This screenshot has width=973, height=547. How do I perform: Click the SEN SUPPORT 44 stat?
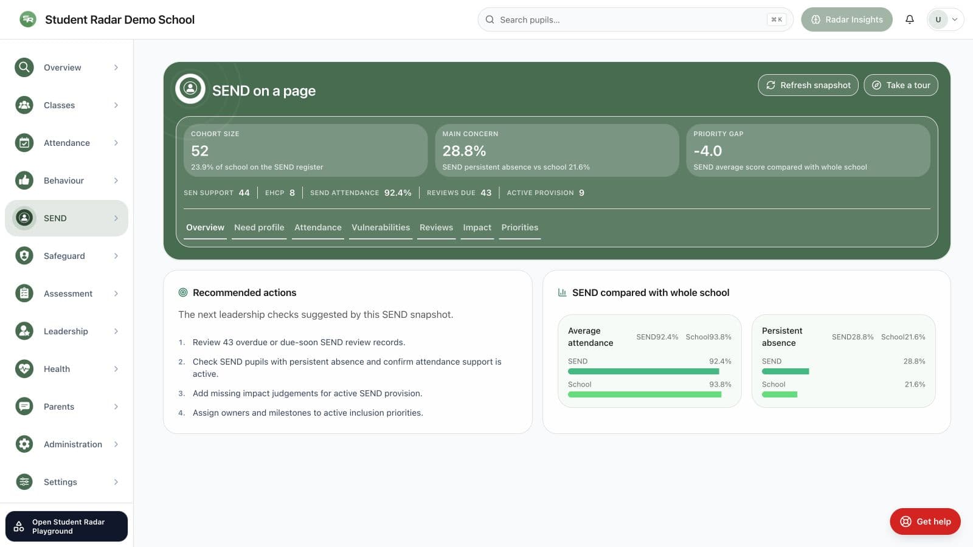[216, 193]
